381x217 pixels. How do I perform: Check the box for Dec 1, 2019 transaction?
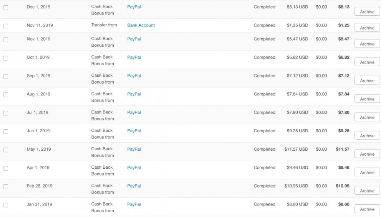(x=6, y=8)
